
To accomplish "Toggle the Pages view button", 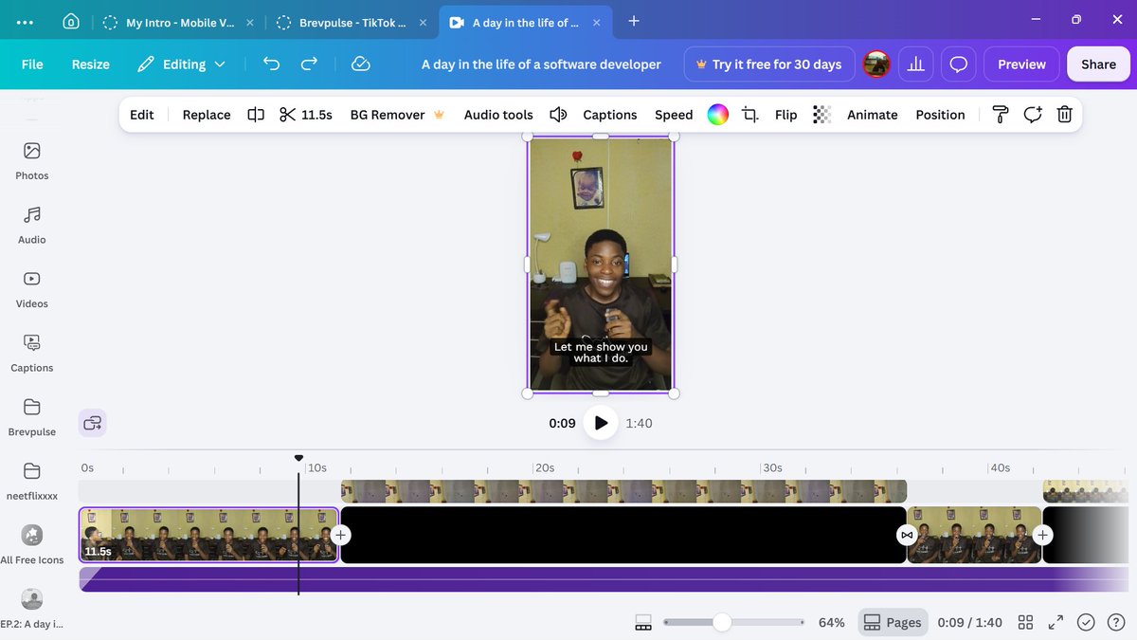I will pos(893,622).
